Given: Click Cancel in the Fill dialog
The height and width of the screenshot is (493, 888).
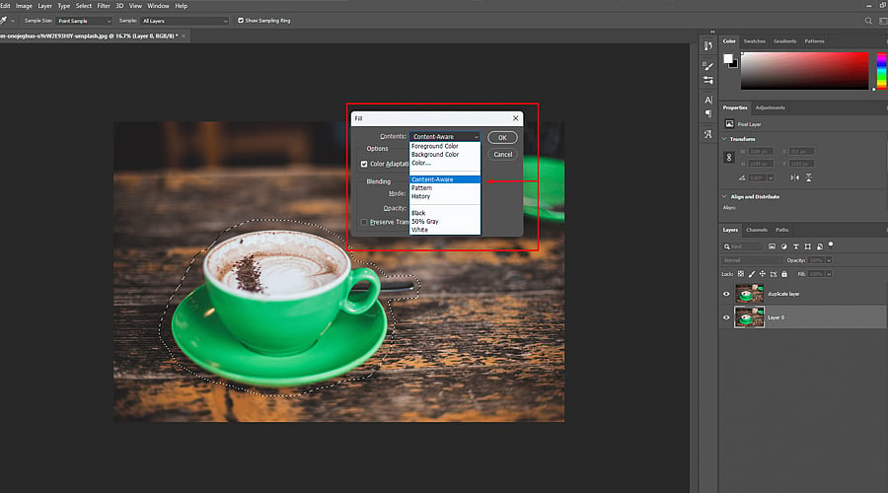Looking at the screenshot, I should pyautogui.click(x=502, y=155).
